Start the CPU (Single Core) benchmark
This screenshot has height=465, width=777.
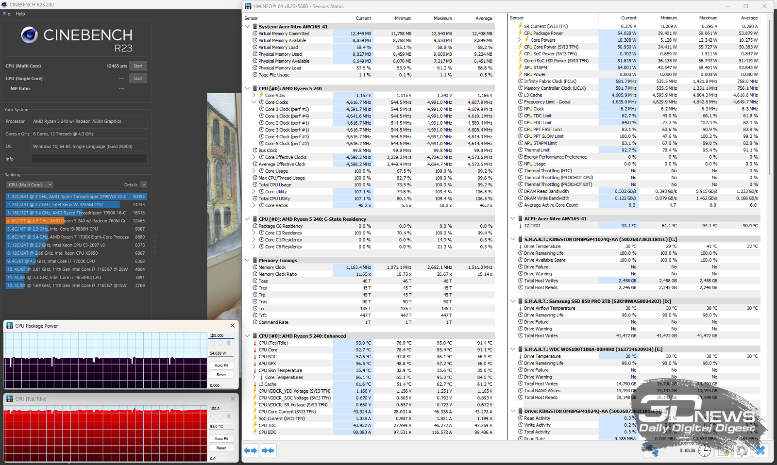tap(138, 79)
